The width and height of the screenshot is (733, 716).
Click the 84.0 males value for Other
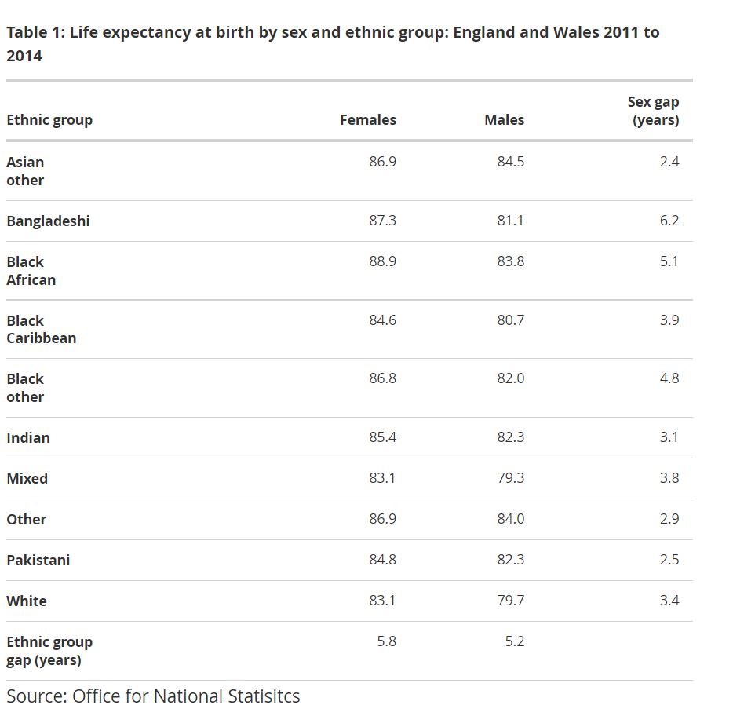point(510,519)
